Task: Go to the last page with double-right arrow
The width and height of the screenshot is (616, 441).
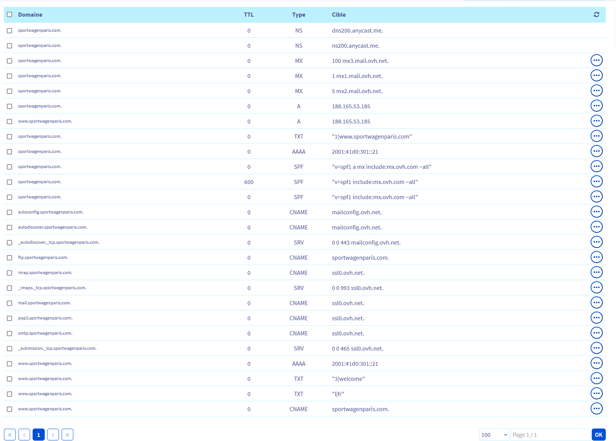Action: pos(67,435)
